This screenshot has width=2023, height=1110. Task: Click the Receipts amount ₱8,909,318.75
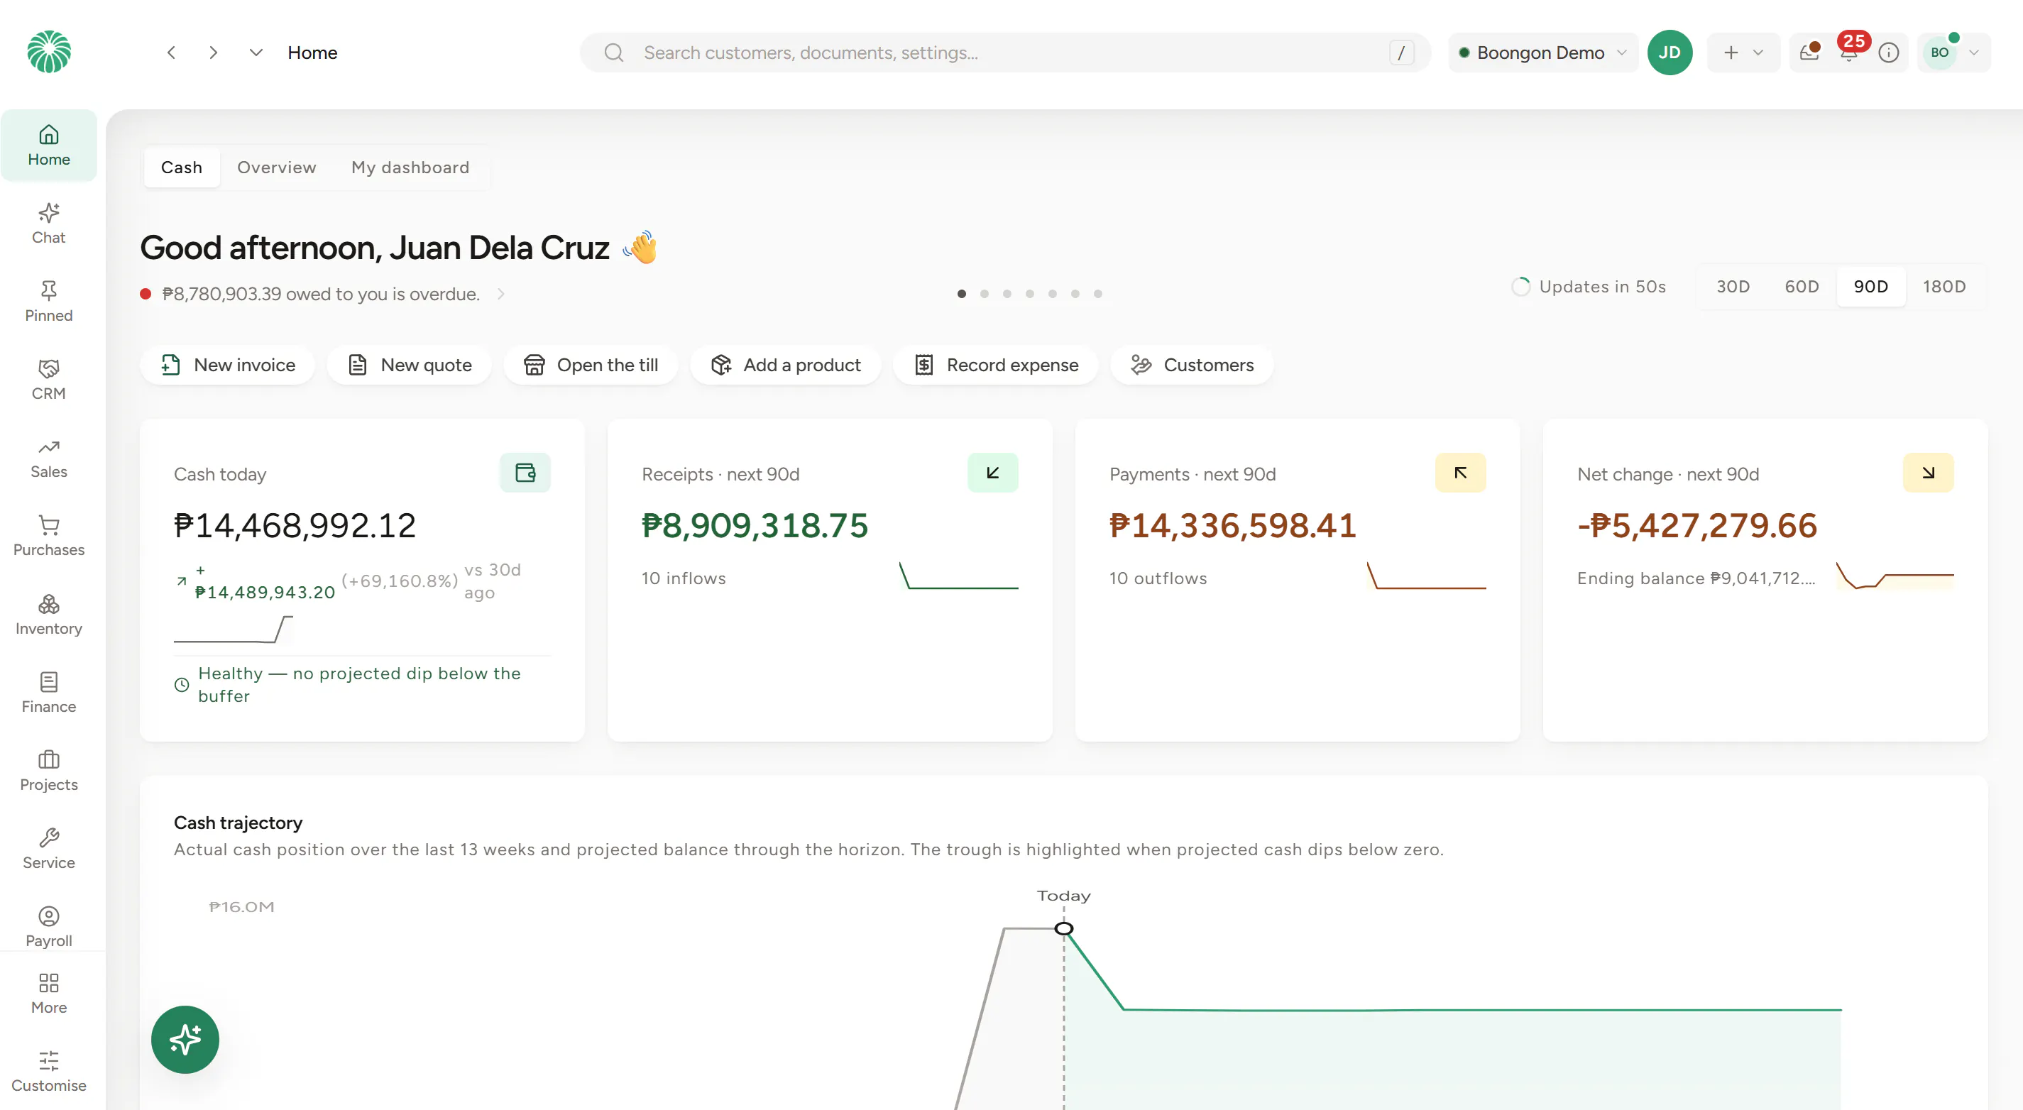755,525
